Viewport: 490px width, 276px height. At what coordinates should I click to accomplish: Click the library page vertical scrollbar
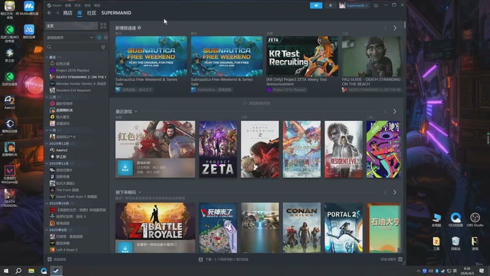coord(405,25)
